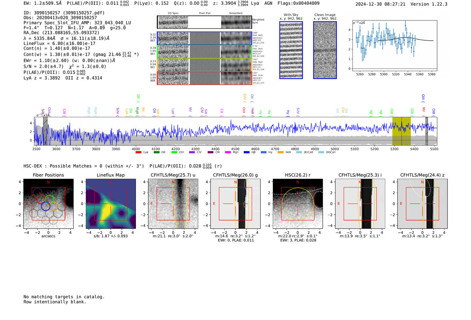
Task: Open the Lineflux Map thumbnail
Action: click(111, 203)
